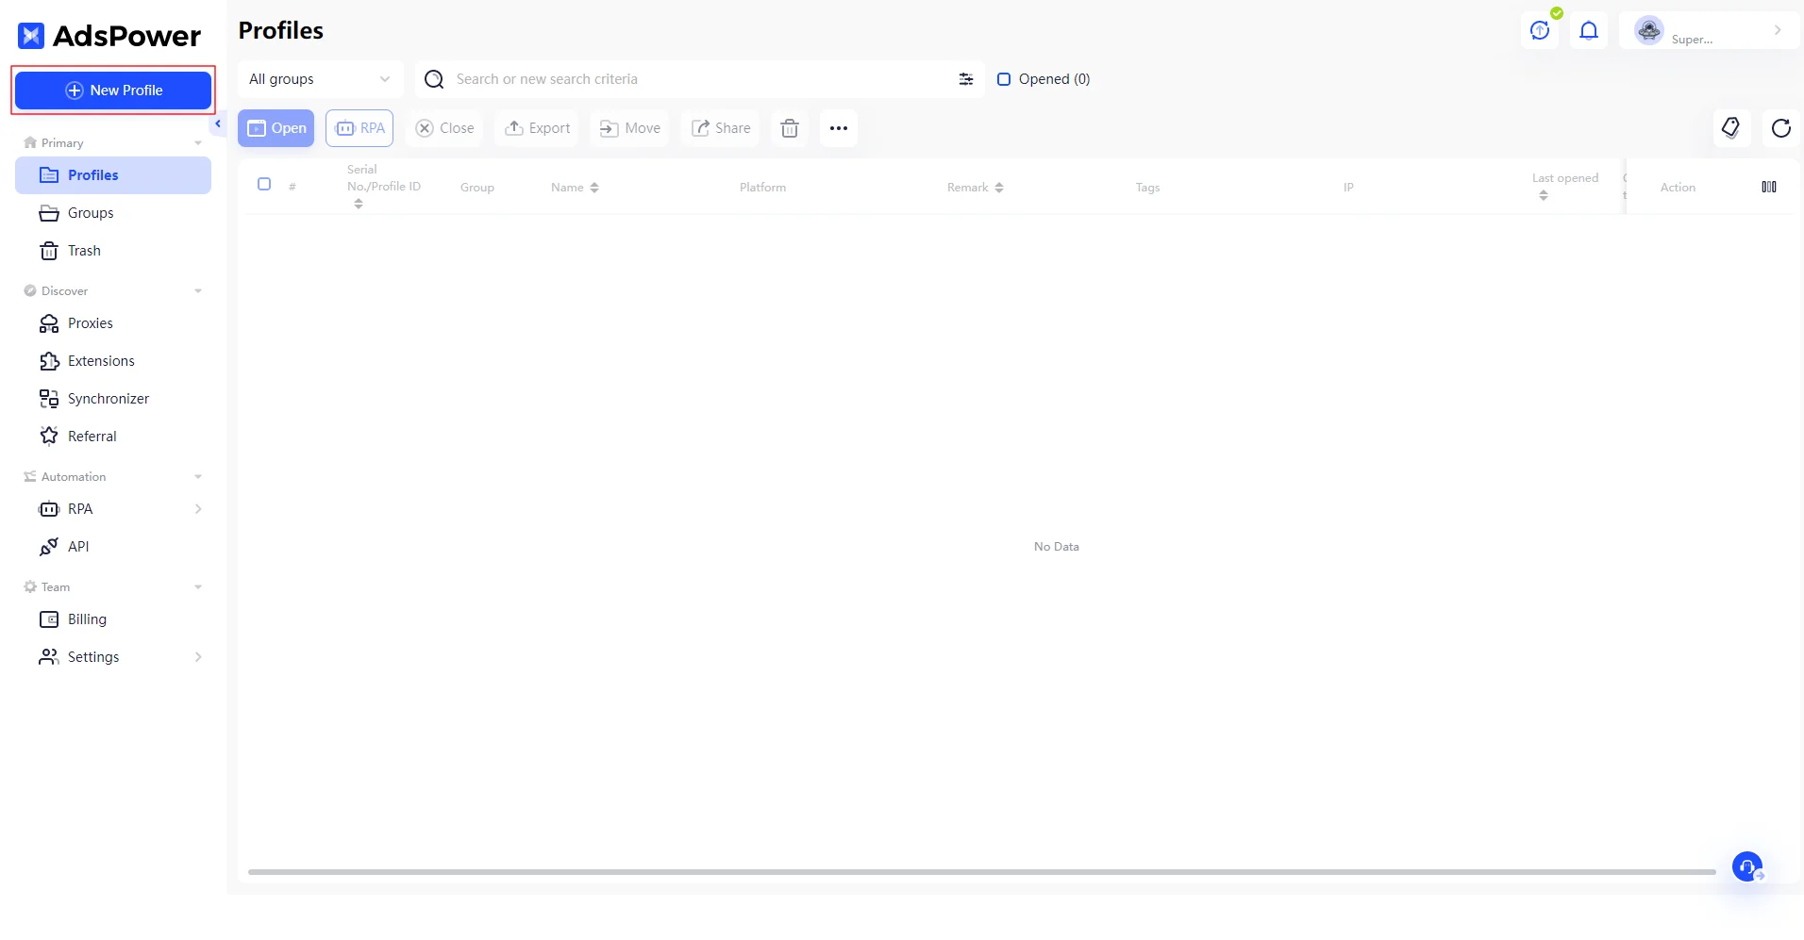Viewport: 1804px width, 940px height.
Task: Click the search filter sliders icon
Action: 966,79
